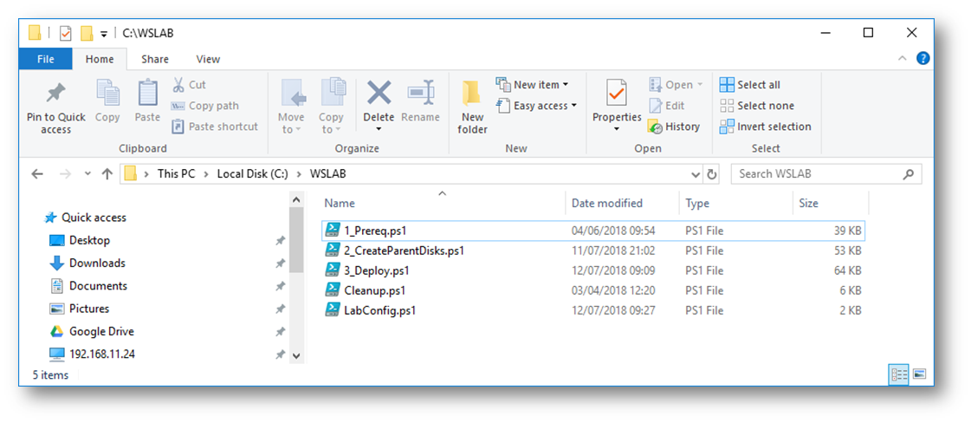
Task: Create a New folder
Action: tap(472, 107)
